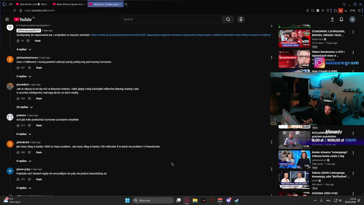Expand 9 replies under @Studio3si
The height and width of the screenshot is (205, 364).
click(24, 161)
